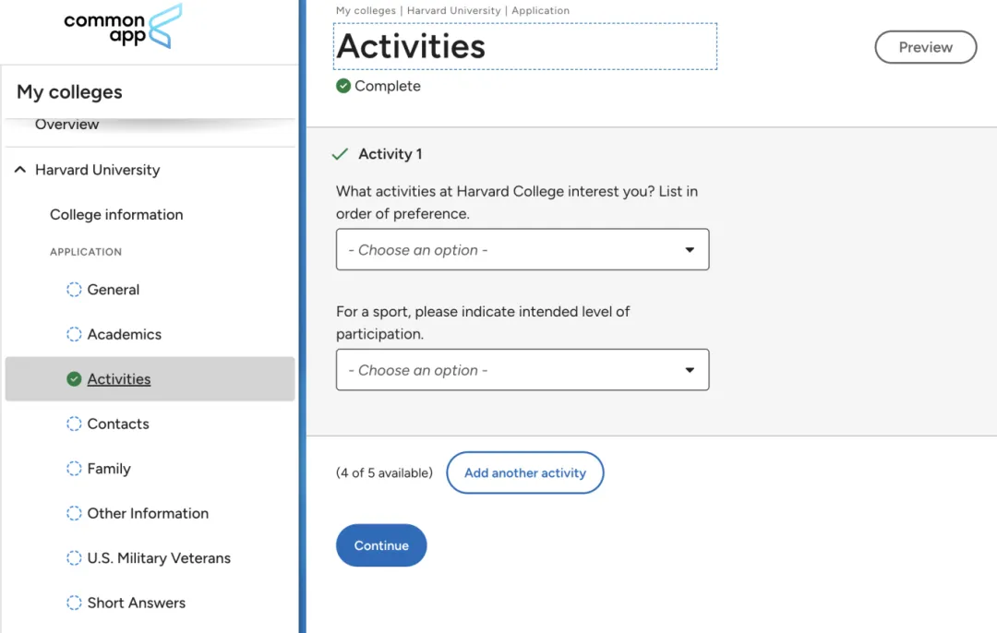
Task: Click the green checkmark beside Activity 1
Action: click(340, 154)
